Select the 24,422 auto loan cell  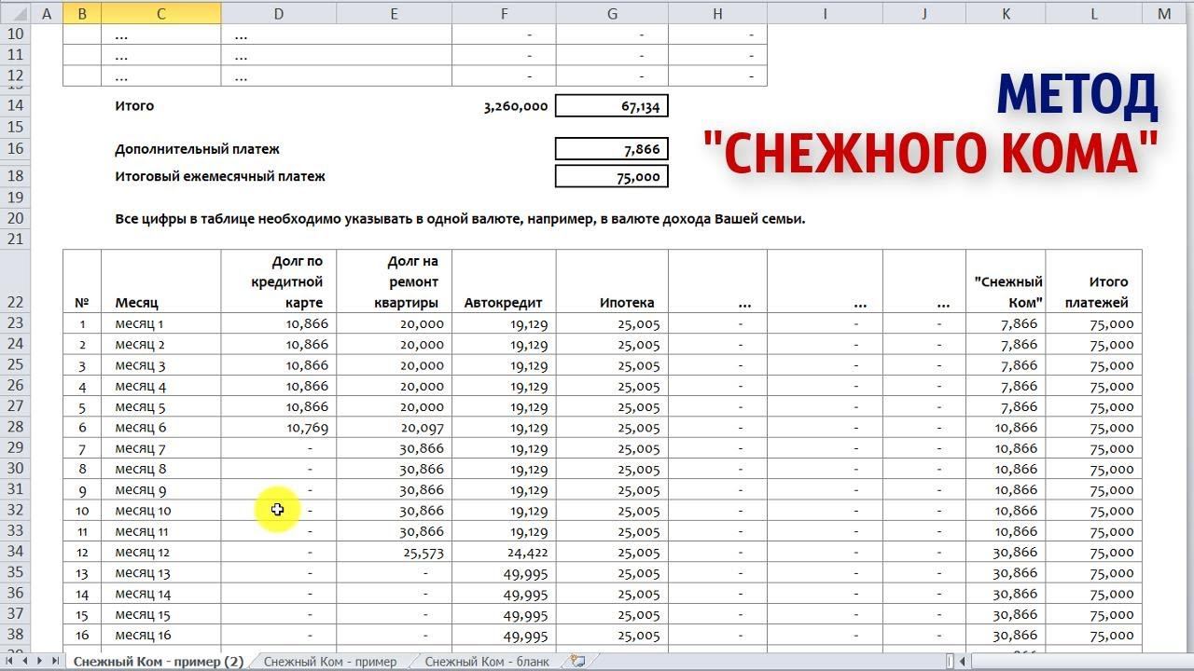pyautogui.click(x=504, y=552)
